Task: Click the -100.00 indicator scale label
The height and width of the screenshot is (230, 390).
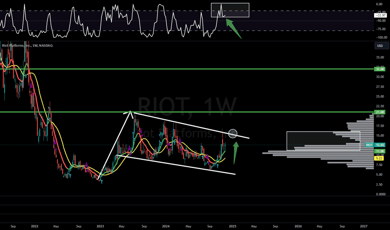Action: point(381,38)
